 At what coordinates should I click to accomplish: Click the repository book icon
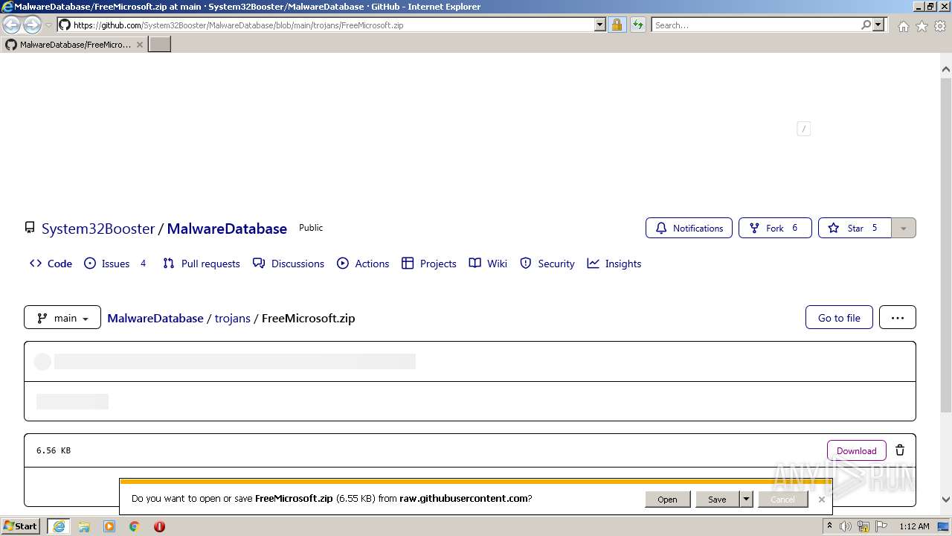(x=30, y=228)
